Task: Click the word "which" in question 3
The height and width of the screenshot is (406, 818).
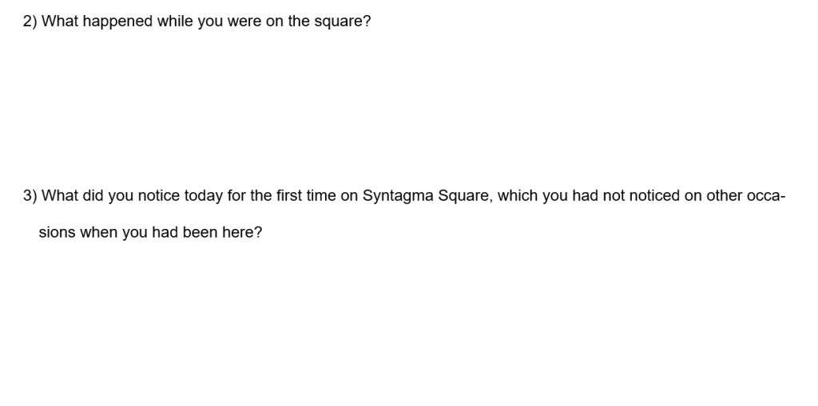Action: coord(518,195)
